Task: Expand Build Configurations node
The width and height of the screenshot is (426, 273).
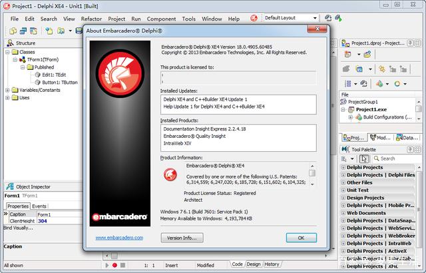Action: pos(351,117)
